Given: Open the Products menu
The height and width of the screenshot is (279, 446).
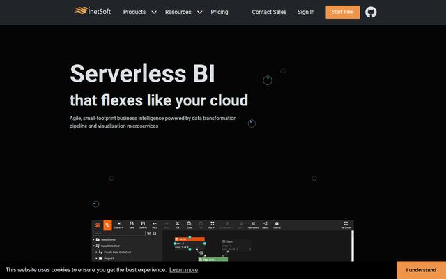Looking at the screenshot, I should click(134, 12).
